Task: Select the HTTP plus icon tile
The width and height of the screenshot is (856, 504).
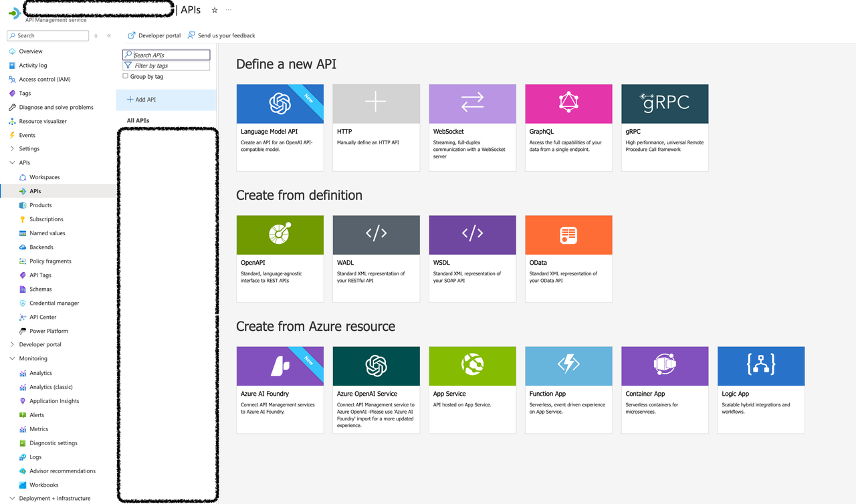Action: coord(376,128)
